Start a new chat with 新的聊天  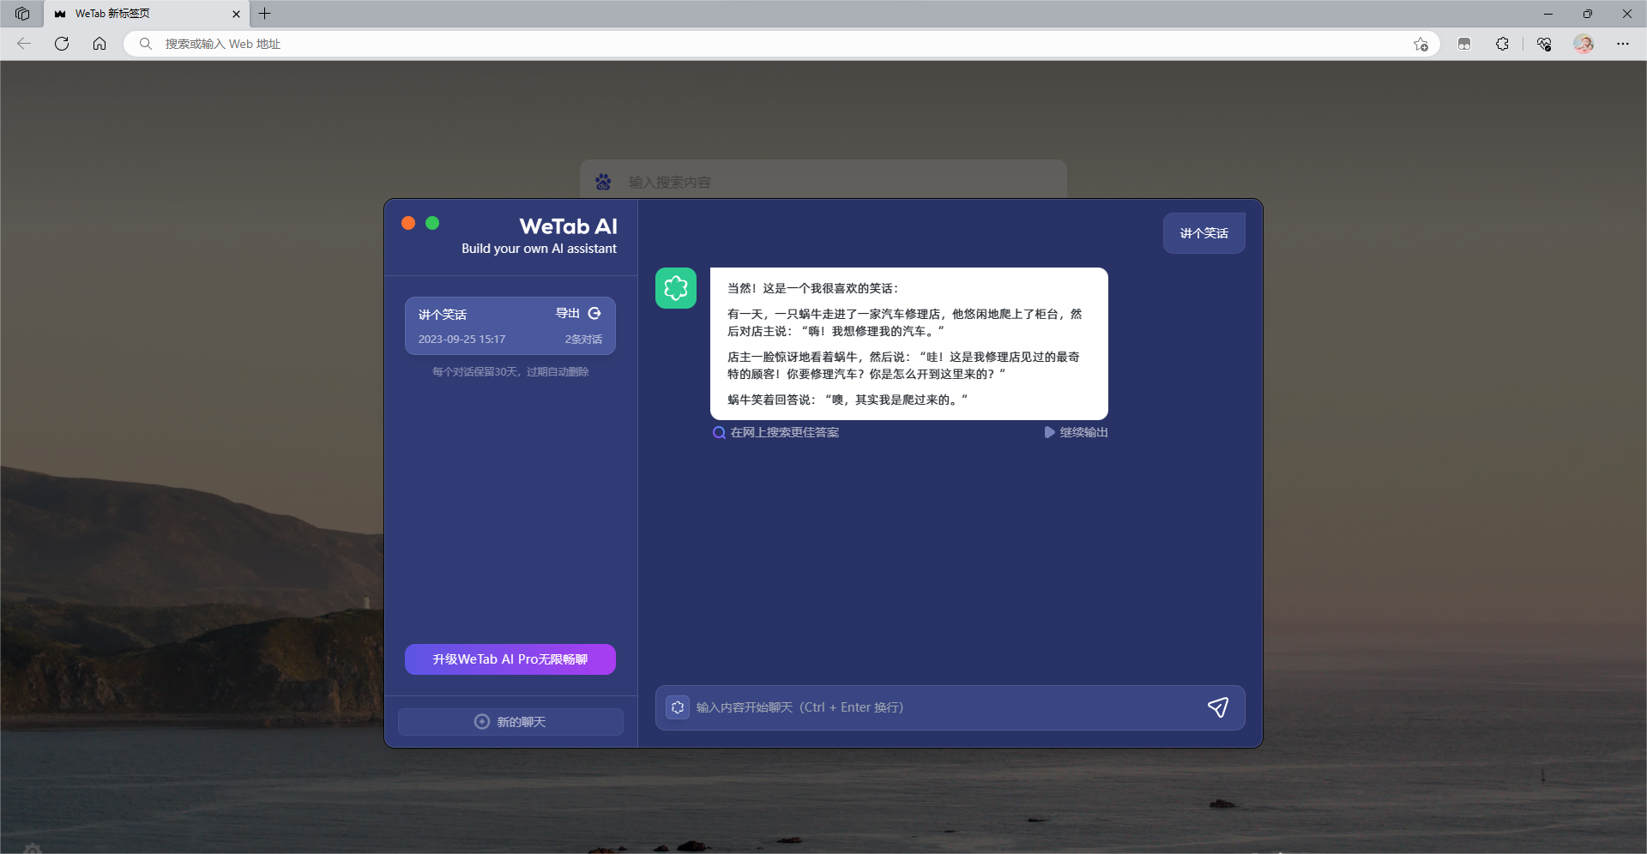[x=510, y=722]
